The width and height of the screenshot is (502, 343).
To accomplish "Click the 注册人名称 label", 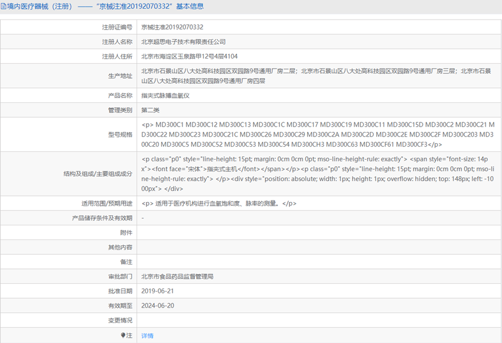I will point(117,41).
